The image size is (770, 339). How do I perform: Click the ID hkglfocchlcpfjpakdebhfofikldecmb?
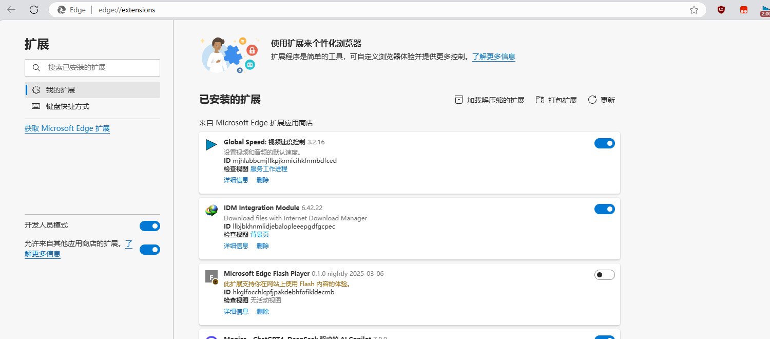coord(279,292)
